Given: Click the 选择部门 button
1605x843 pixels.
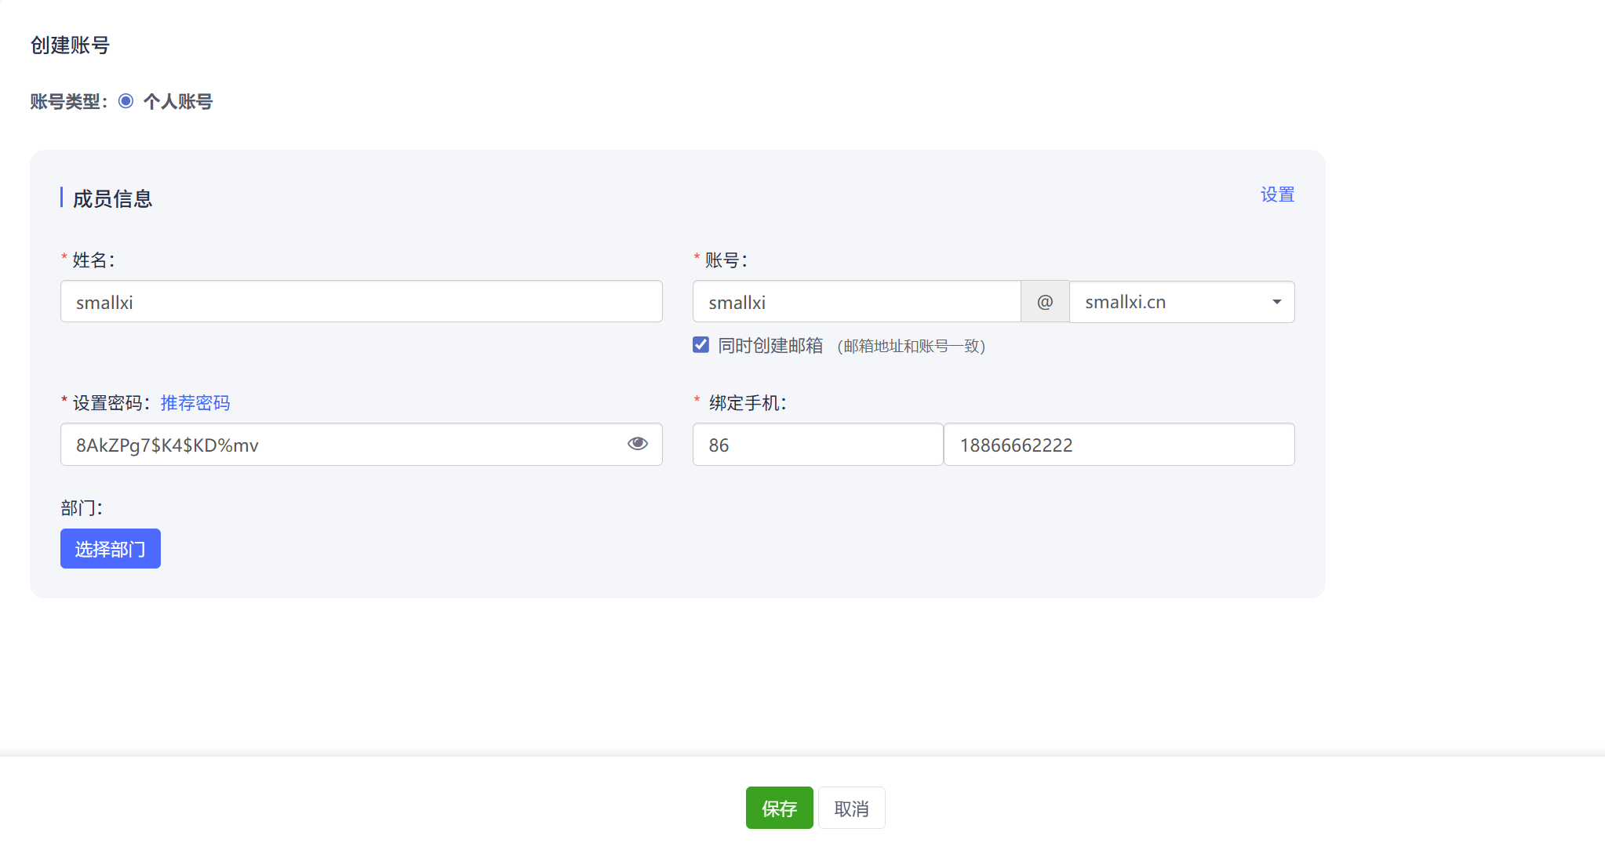Looking at the screenshot, I should coord(110,548).
